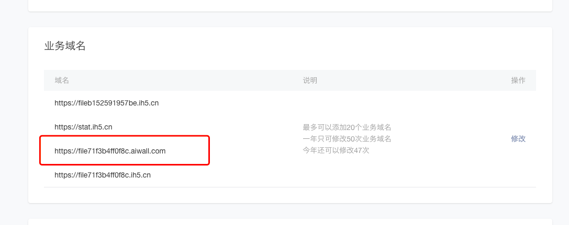Select the highlighted file71f3b4ff0f8c.aiwall.com domain
Image resolution: width=569 pixels, height=225 pixels.
tap(110, 151)
